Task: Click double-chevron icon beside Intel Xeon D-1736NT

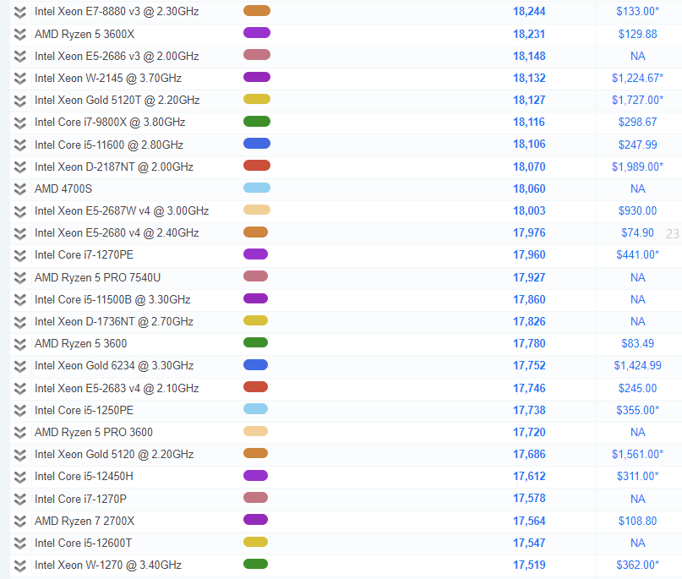Action: (x=20, y=321)
